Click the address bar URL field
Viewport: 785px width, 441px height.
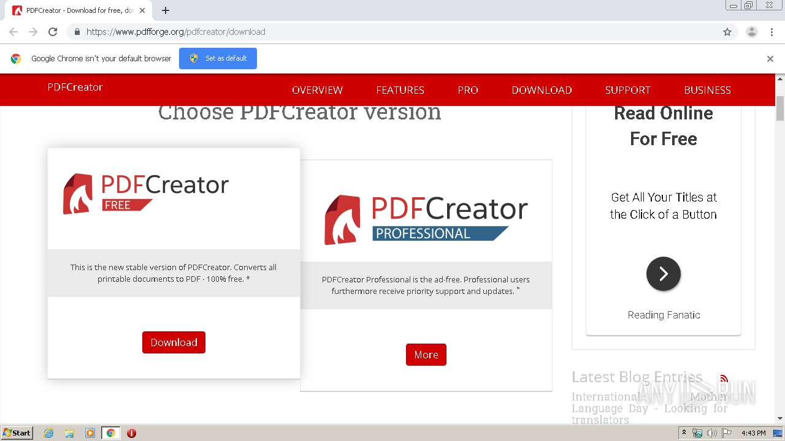click(x=392, y=32)
